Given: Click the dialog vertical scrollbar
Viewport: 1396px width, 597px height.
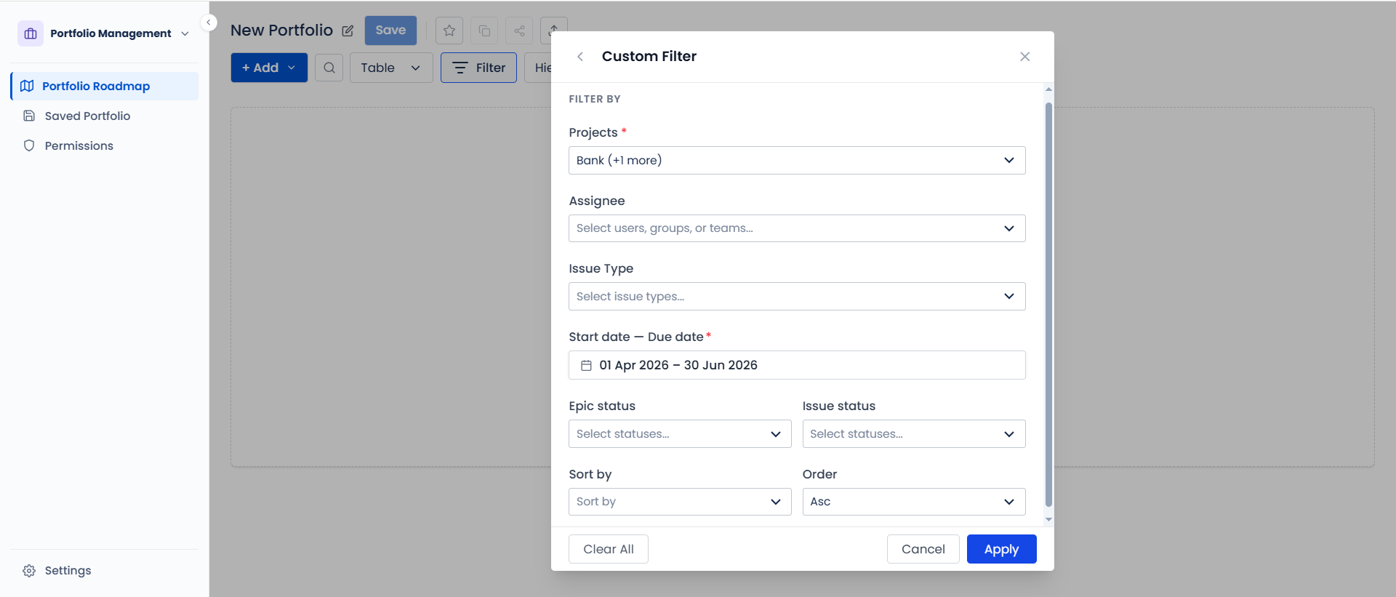Looking at the screenshot, I should point(1048,304).
